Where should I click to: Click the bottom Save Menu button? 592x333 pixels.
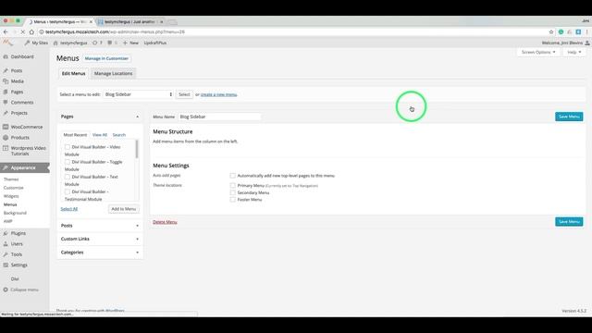pyautogui.click(x=569, y=222)
